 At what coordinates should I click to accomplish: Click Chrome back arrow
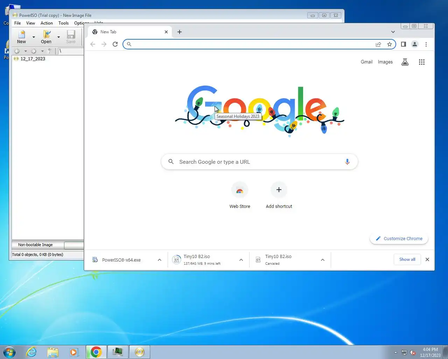[93, 44]
